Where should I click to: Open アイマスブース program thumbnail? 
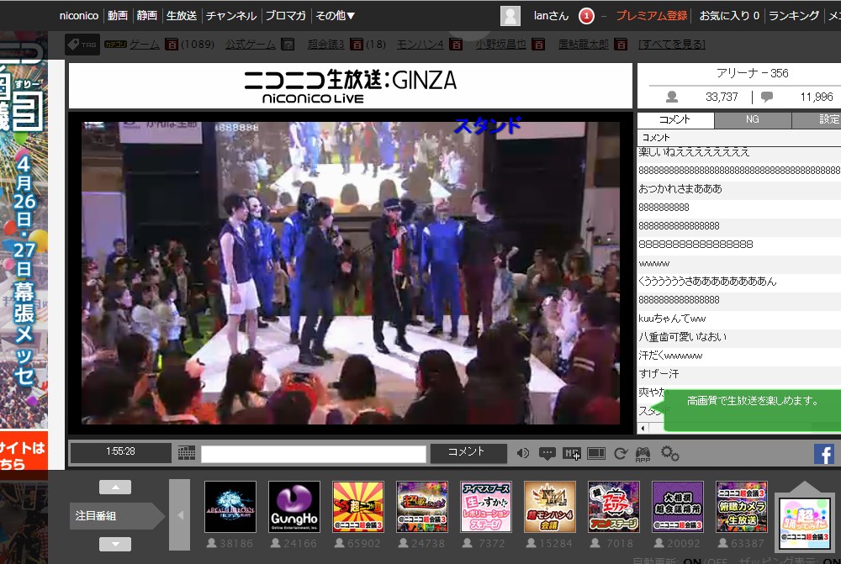pyautogui.click(x=486, y=507)
